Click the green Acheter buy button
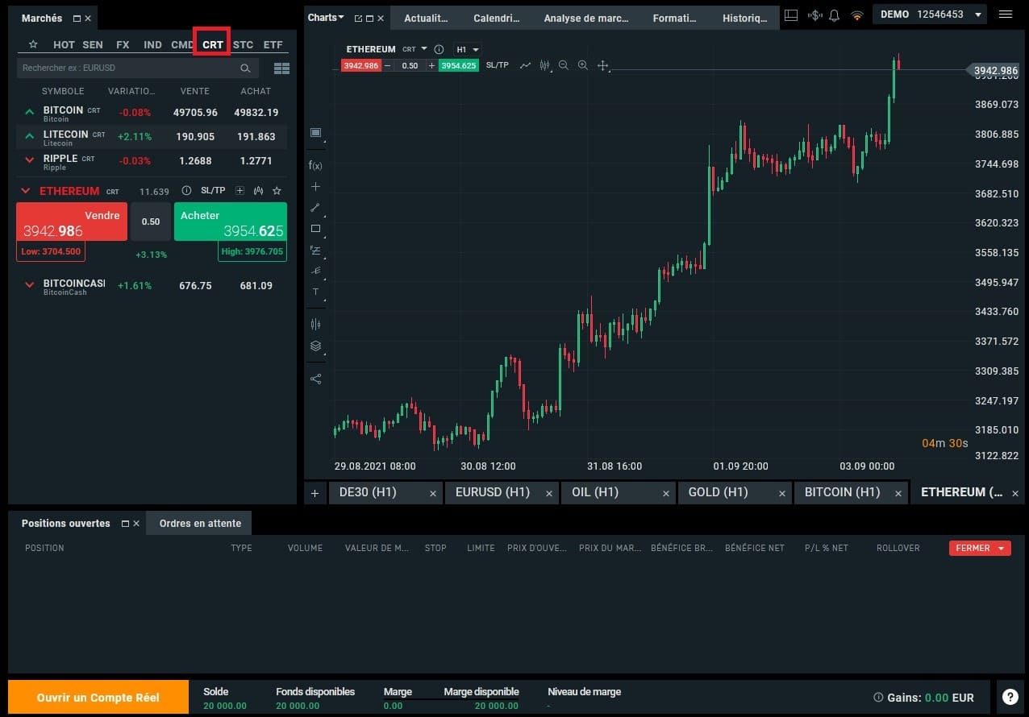This screenshot has height=717, width=1029. pyautogui.click(x=231, y=222)
